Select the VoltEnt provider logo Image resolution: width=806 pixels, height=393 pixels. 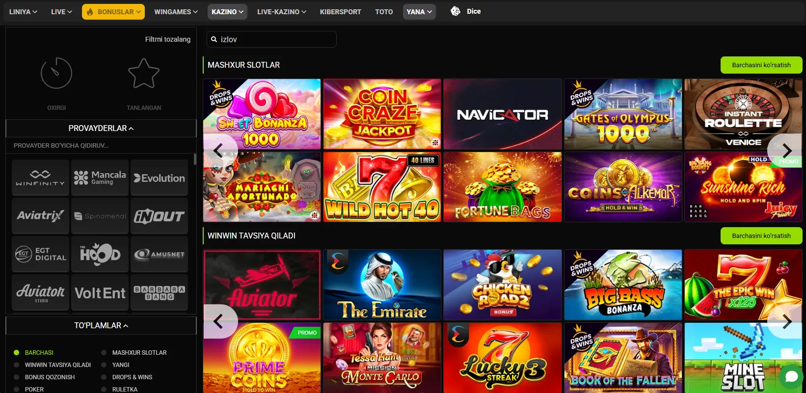[100, 292]
